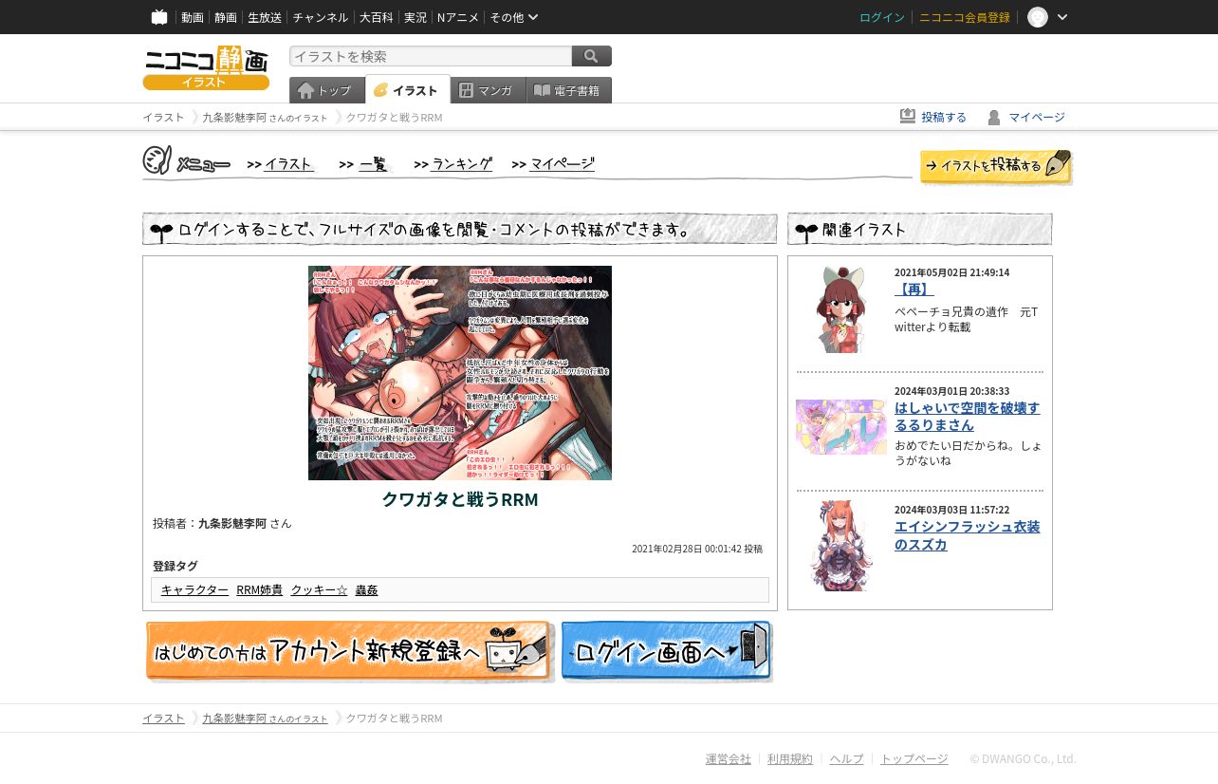
Task: Click the キャラクター tag
Action: coord(194,589)
